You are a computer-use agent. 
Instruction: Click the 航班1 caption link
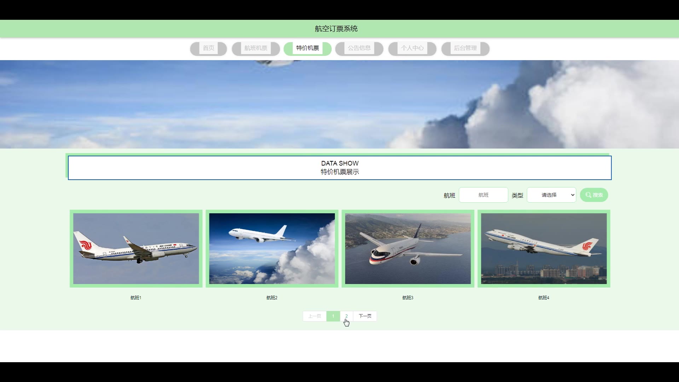(x=136, y=298)
